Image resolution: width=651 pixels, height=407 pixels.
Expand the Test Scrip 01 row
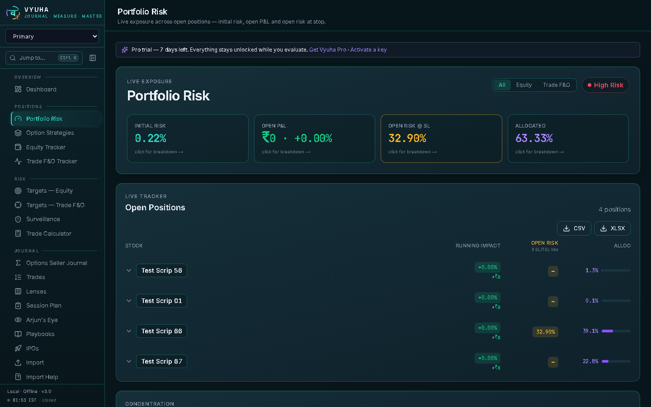[129, 301]
